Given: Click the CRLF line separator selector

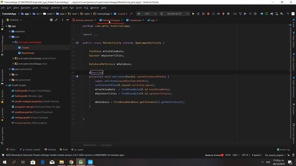Looking at the screenshot, I should pos(236,155).
